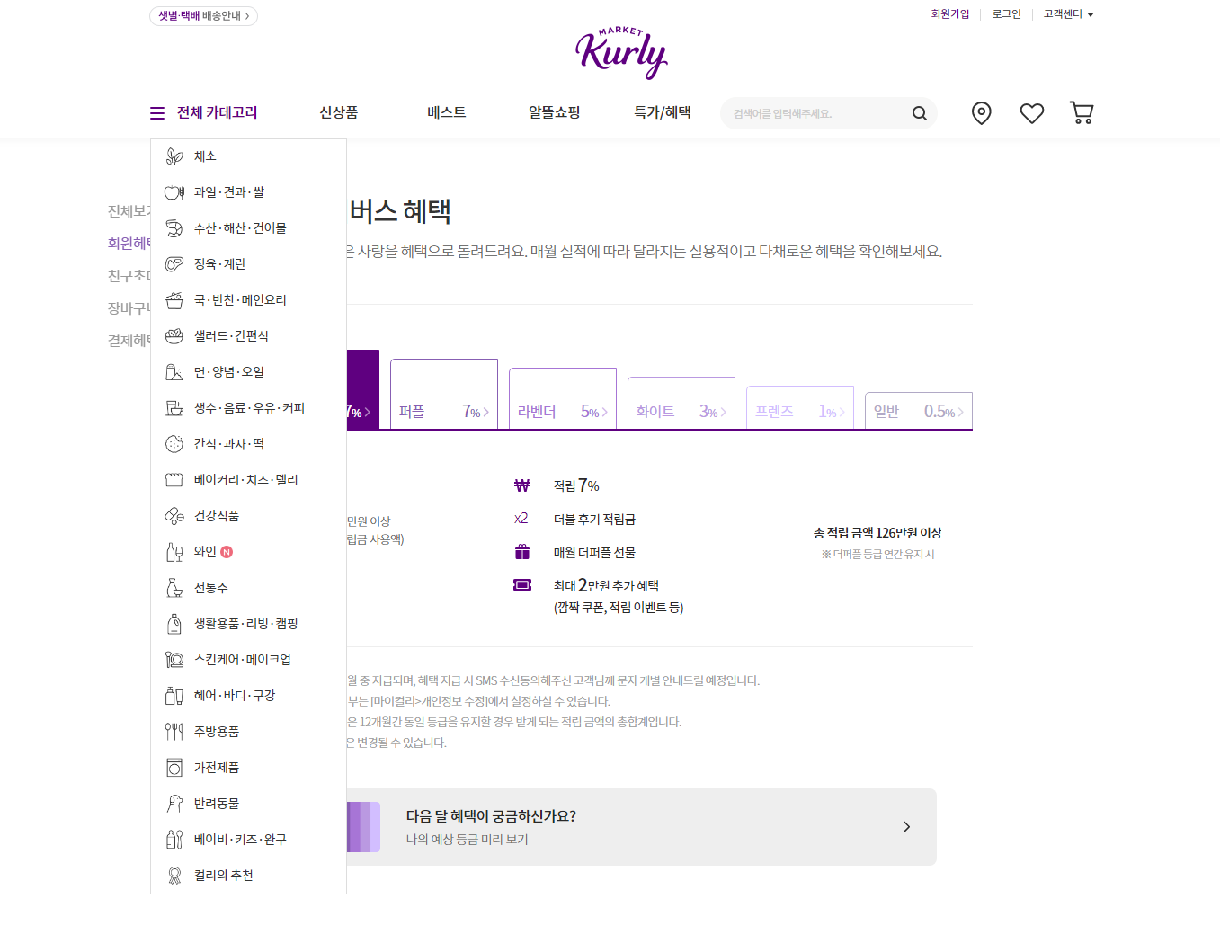Open the 베스트 menu
The height and width of the screenshot is (925, 1220).
click(x=447, y=112)
